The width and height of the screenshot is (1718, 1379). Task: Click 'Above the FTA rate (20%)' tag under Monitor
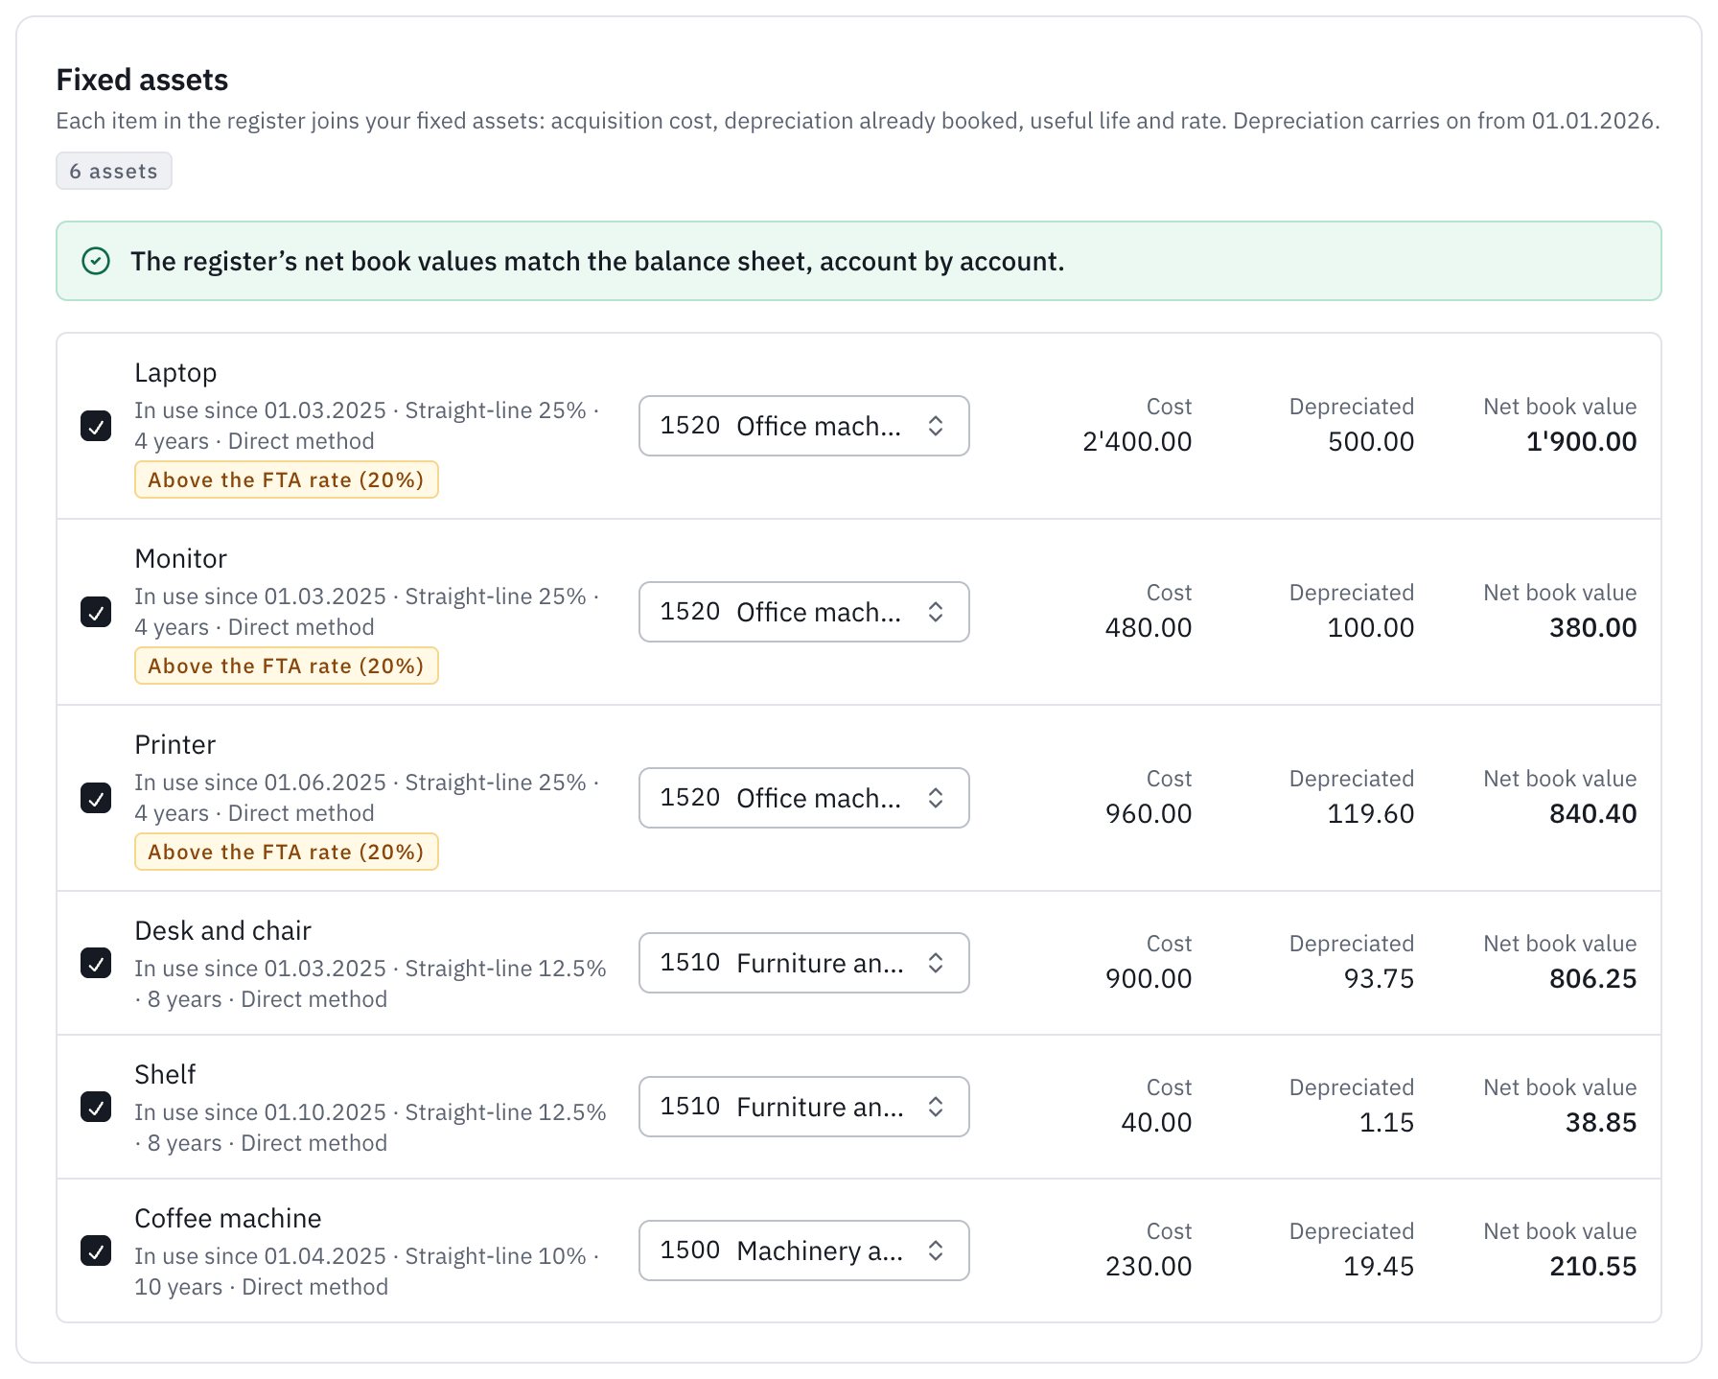[287, 666]
